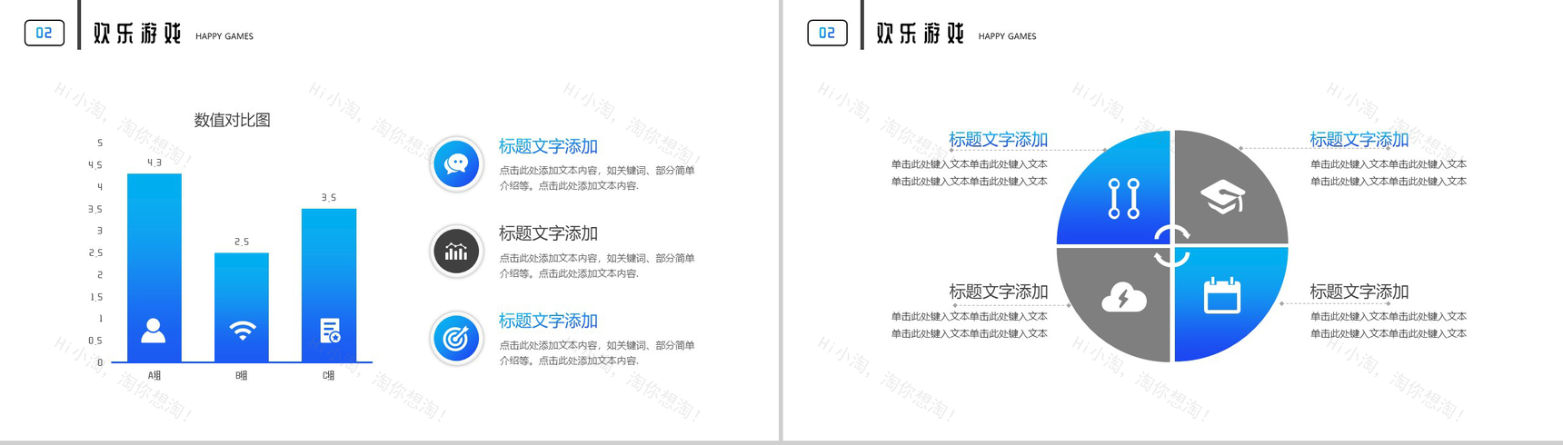Select the 2.5 data label above bar B
The image size is (1563, 445).
pos(242,242)
